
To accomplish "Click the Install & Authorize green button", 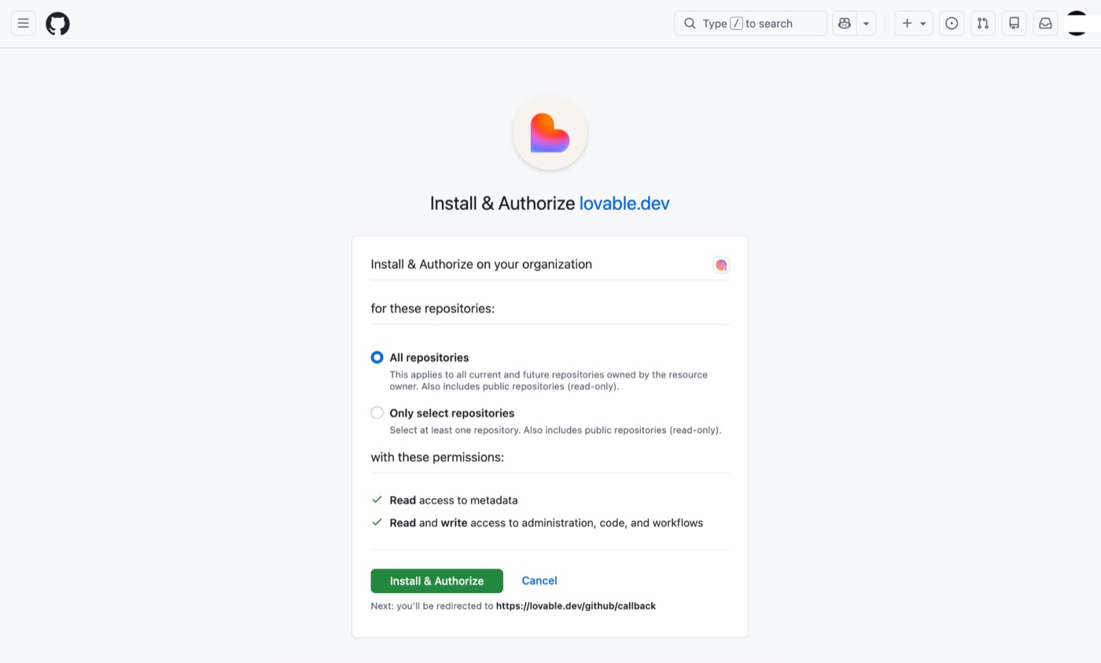I will (436, 580).
